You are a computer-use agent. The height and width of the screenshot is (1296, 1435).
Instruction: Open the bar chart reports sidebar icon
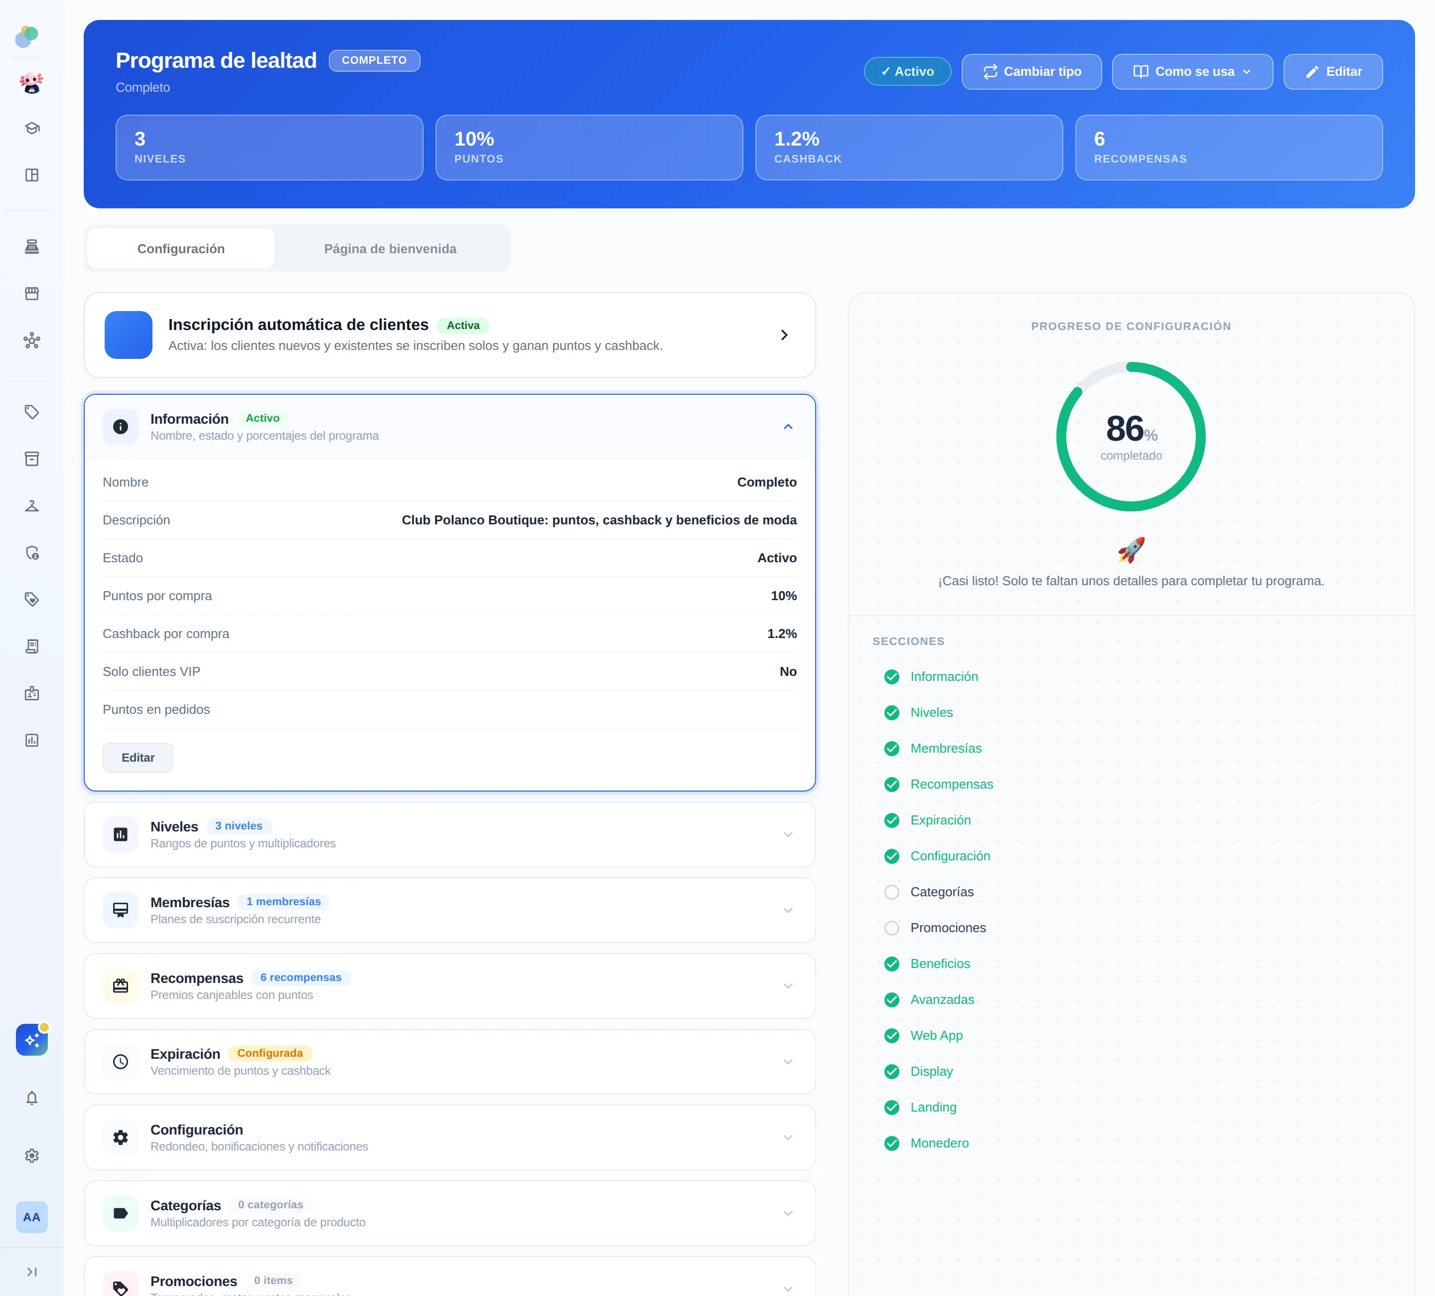31,741
